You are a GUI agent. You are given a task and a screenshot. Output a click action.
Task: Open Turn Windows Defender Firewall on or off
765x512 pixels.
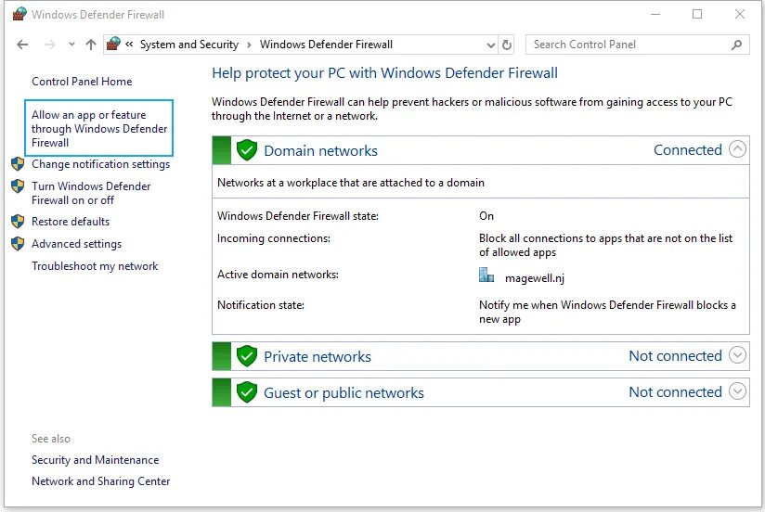(x=91, y=193)
